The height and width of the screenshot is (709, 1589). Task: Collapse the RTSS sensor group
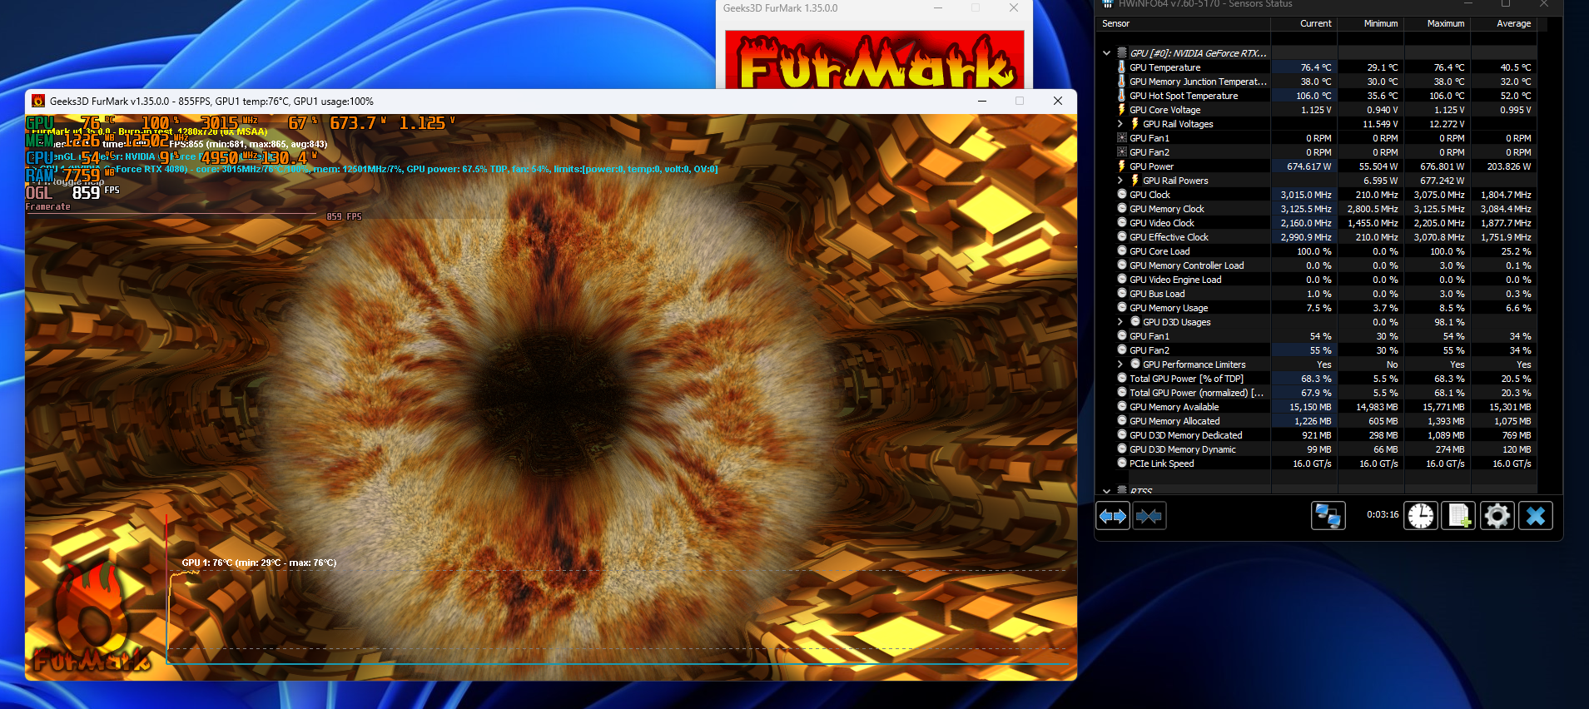pos(1106,491)
